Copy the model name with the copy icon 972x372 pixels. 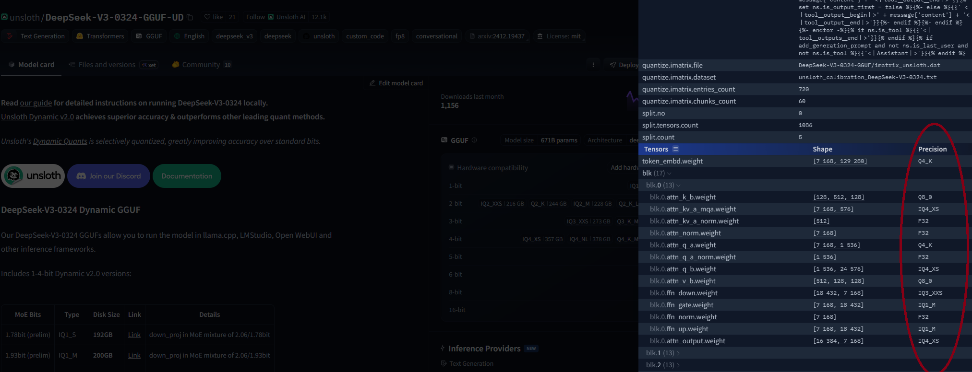pos(190,17)
